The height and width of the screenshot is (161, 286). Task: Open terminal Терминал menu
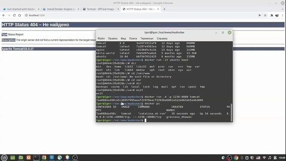pos(147,38)
